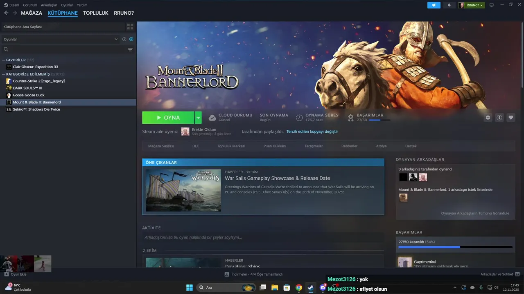Click Steam icon in the taskbar
Viewport: 524px width, 294px height.
pos(311,287)
